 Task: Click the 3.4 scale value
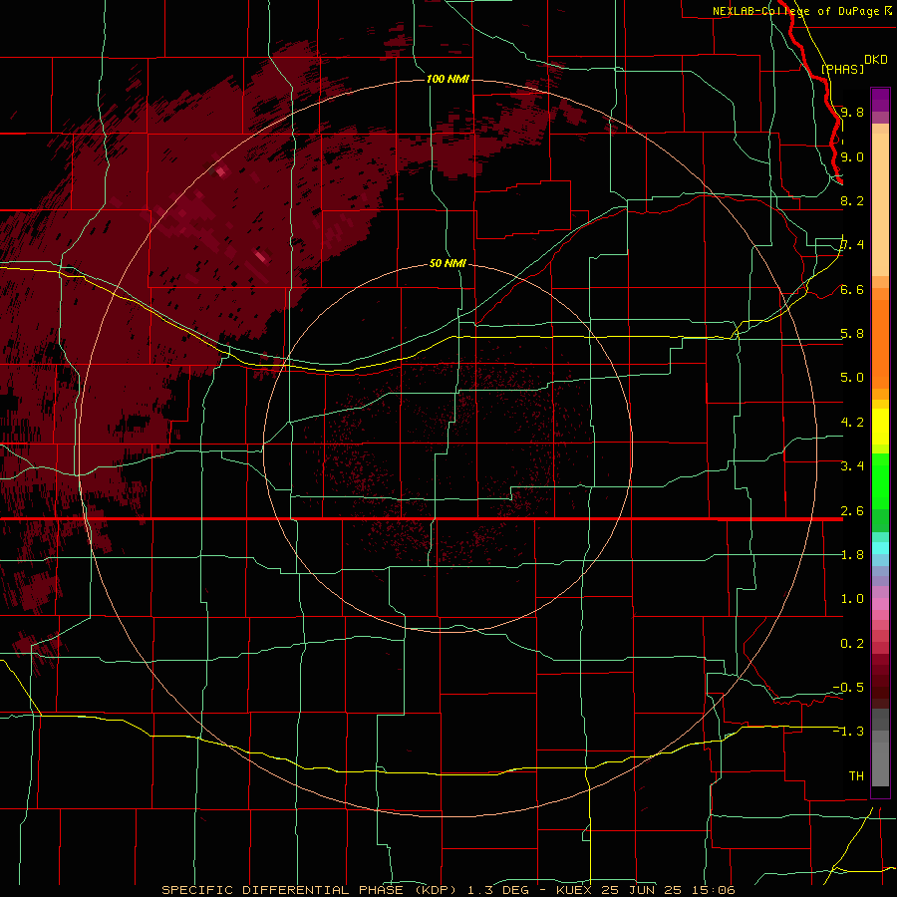852,466
